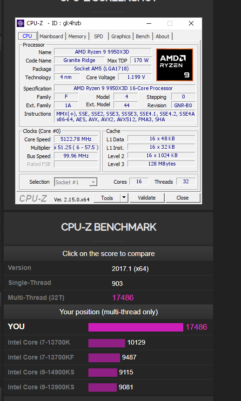Image resolution: width=241 pixels, height=401 pixels.
Task: Close the CPU-Z window with X
Action: [191, 23]
